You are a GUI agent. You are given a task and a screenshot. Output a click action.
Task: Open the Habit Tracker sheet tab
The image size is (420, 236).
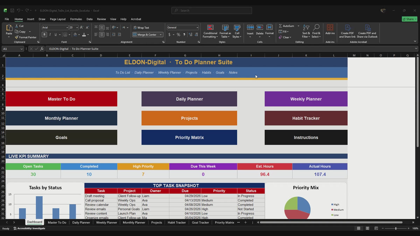pos(177,222)
